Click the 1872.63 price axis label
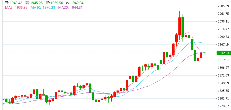This screenshot has height=110, width=231. coord(224,75)
